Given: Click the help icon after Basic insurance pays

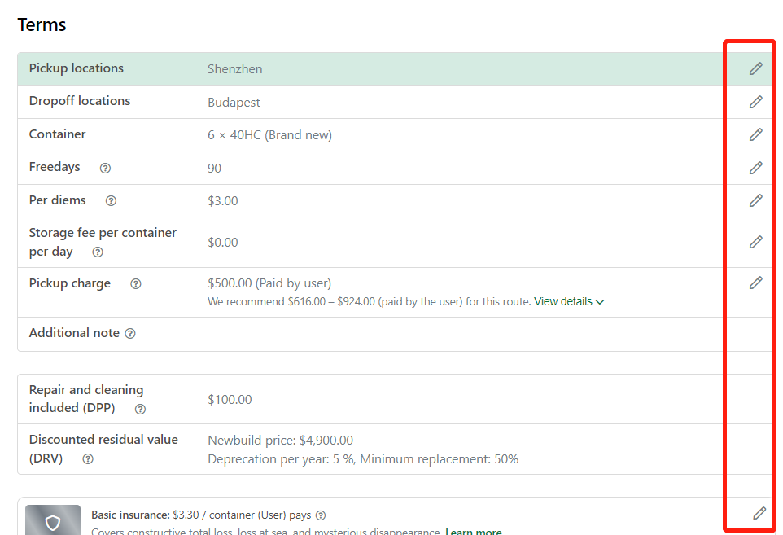Looking at the screenshot, I should point(321,515).
